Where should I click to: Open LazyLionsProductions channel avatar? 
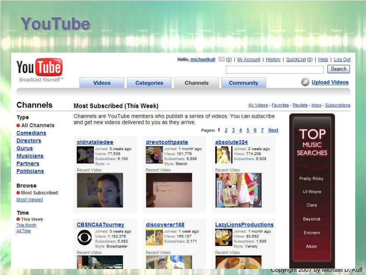[224, 237]
